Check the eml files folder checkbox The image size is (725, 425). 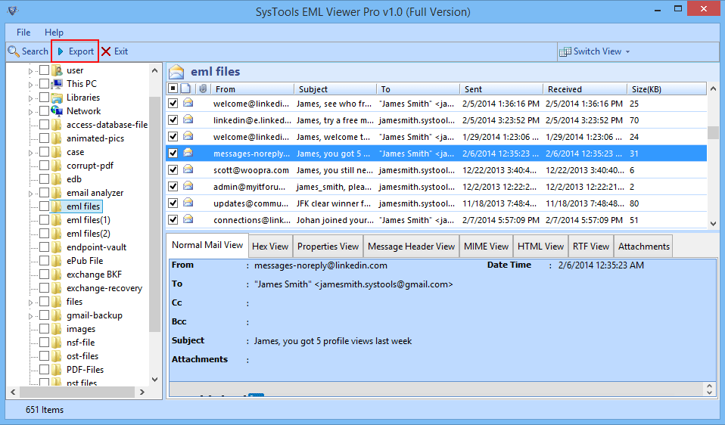point(45,206)
